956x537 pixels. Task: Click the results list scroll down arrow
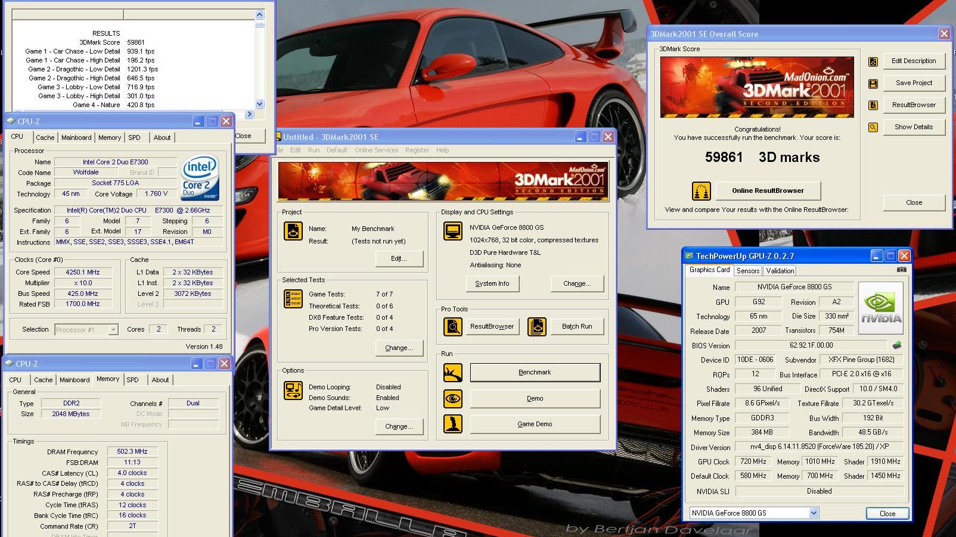(259, 104)
